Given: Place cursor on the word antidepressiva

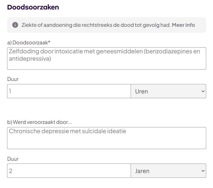Looking at the screenshot, I should tap(30, 59).
